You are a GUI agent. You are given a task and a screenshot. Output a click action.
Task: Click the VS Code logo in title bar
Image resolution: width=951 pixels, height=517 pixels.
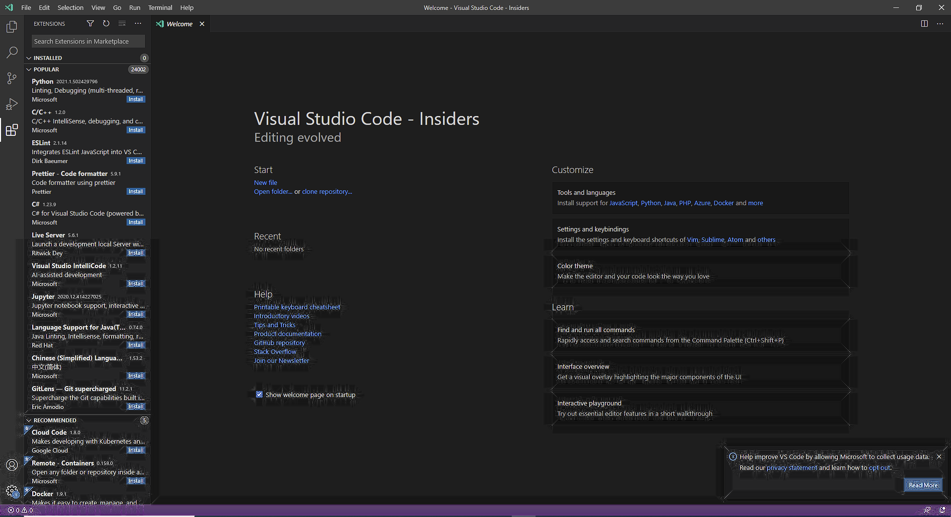pos(9,7)
